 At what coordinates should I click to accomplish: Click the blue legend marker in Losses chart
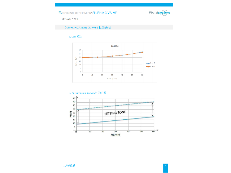tap(148, 63)
